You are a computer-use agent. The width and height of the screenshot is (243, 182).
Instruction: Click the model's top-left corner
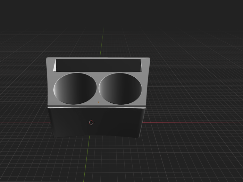click(48, 59)
